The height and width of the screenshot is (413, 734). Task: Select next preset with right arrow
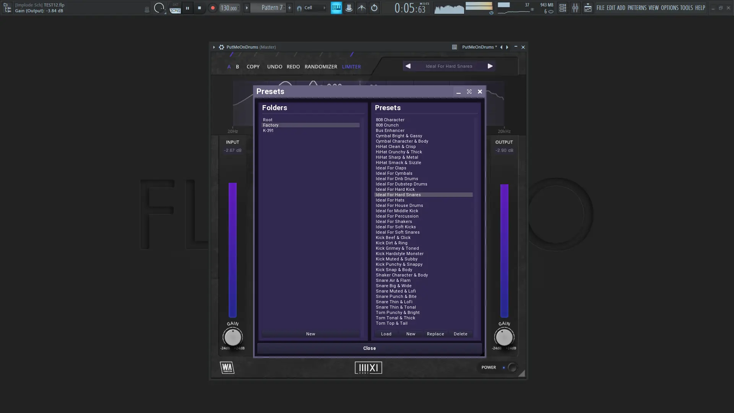pos(490,66)
